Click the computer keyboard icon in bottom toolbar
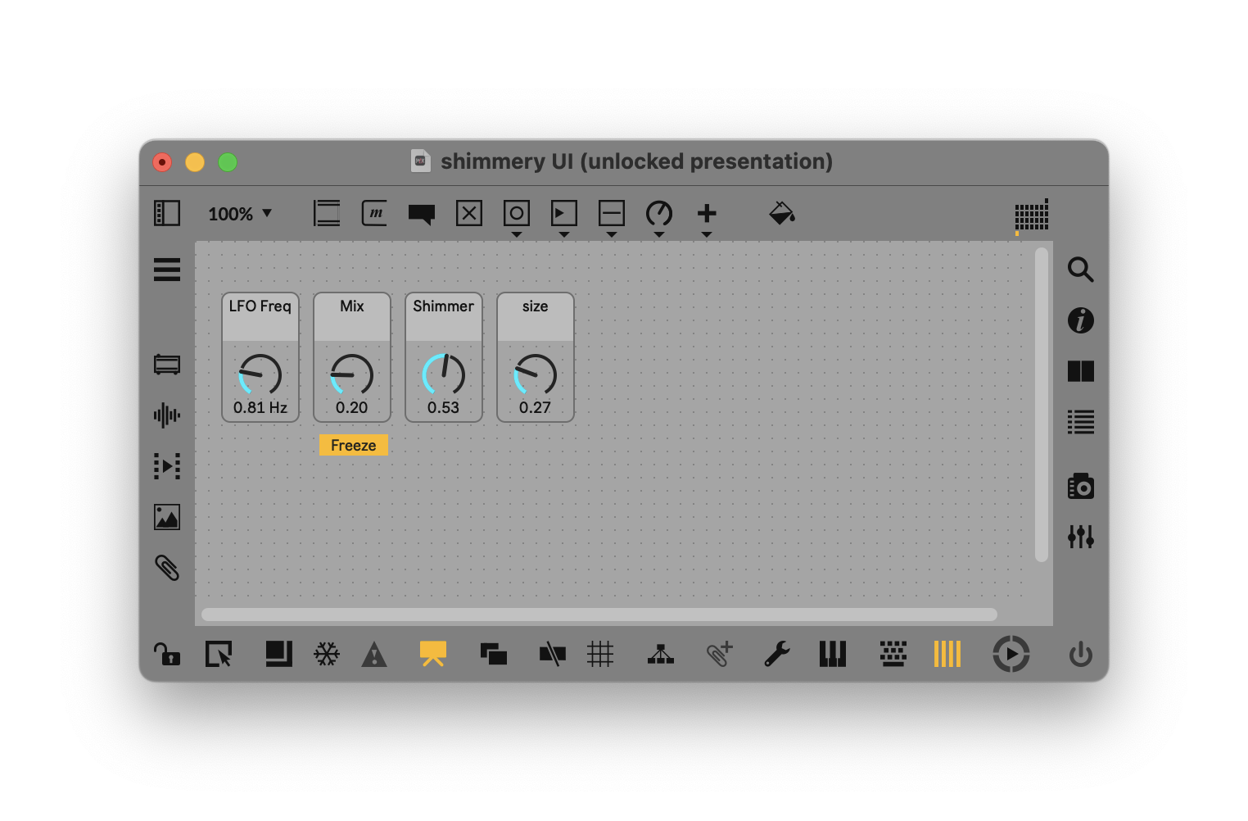 click(893, 654)
